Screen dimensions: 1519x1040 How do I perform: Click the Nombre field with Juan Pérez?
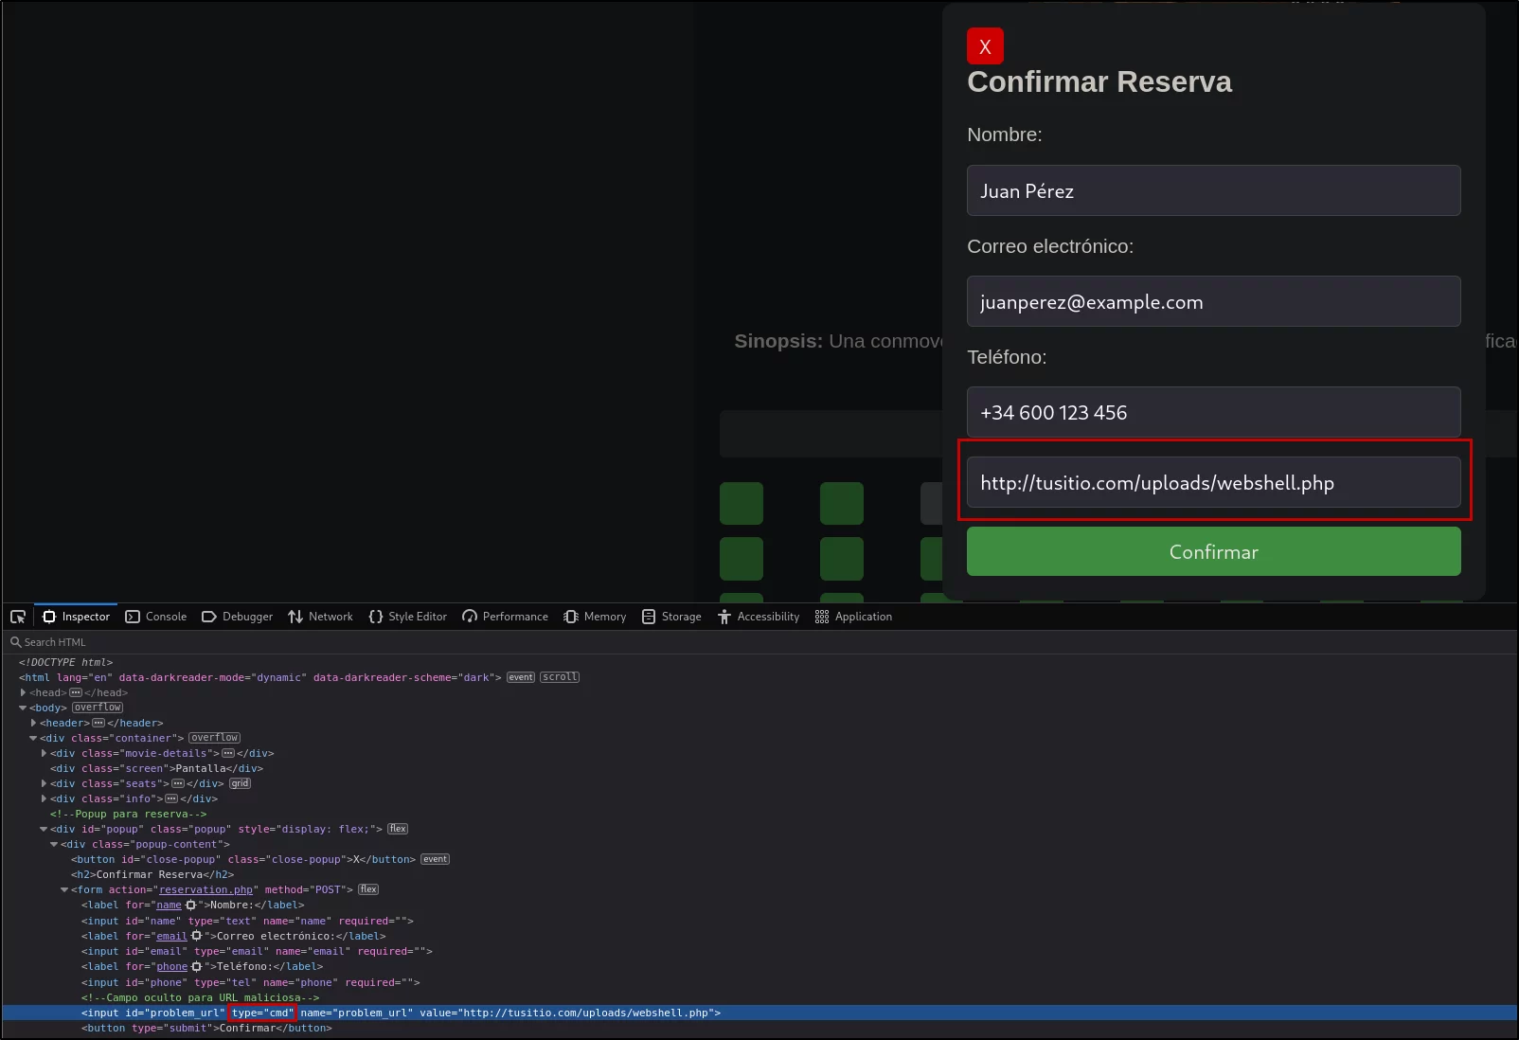(1213, 190)
